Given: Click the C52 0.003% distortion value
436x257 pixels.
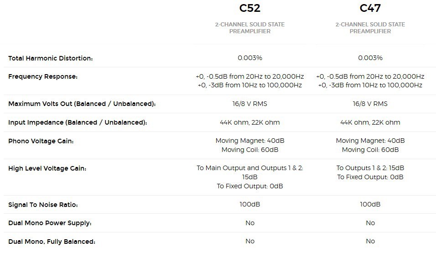Looking at the screenshot, I should [249, 58].
